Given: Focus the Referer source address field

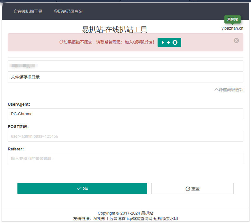Looking at the screenshot, I should tap(125, 159).
